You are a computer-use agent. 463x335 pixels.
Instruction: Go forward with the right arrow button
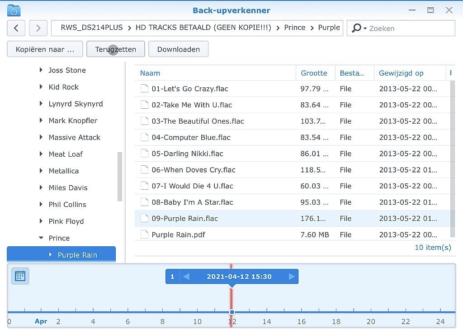pyautogui.click(x=38, y=28)
